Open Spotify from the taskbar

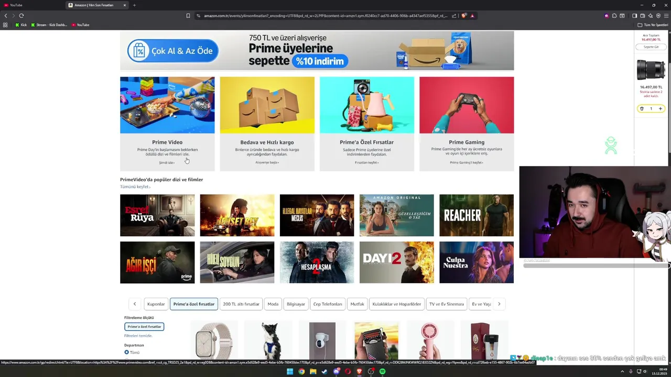click(x=382, y=372)
